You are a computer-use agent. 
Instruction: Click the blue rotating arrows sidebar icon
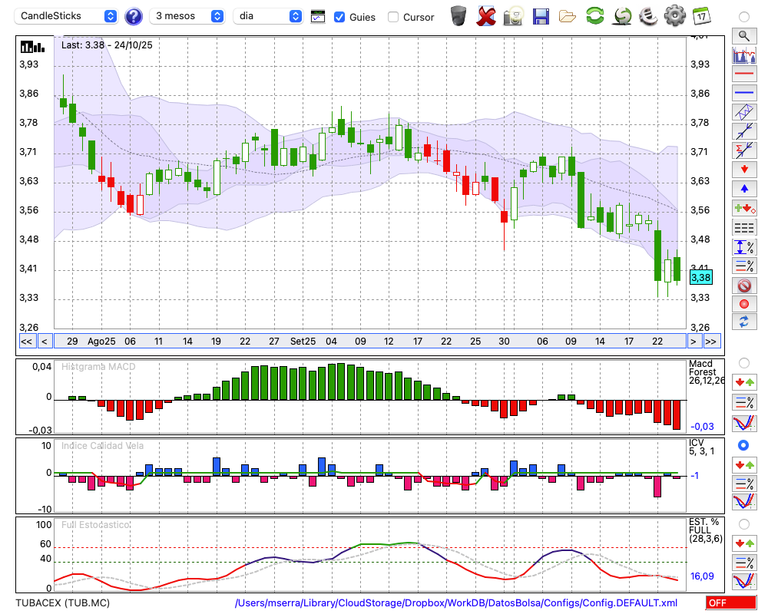pyautogui.click(x=744, y=322)
